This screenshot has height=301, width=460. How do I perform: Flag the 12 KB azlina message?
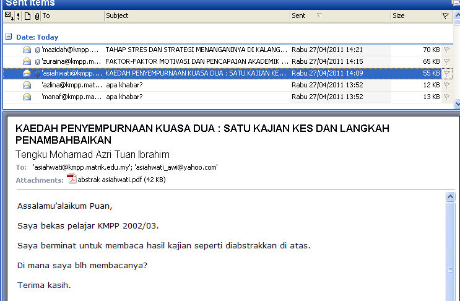447,85
